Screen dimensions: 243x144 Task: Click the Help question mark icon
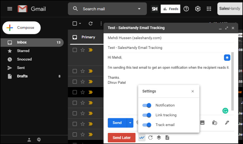pos(186,9)
